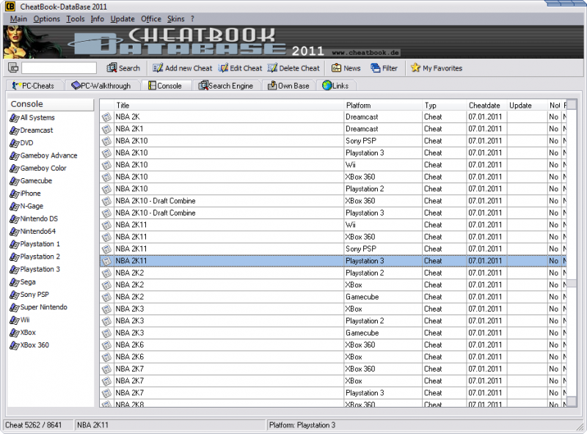Click the News notepad icon
587x434 pixels.
(x=336, y=67)
